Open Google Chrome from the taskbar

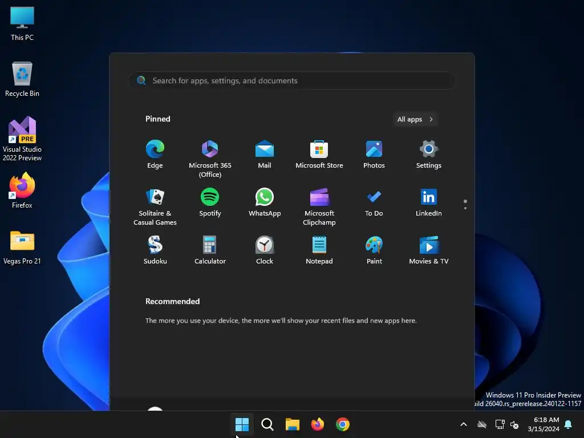343,424
